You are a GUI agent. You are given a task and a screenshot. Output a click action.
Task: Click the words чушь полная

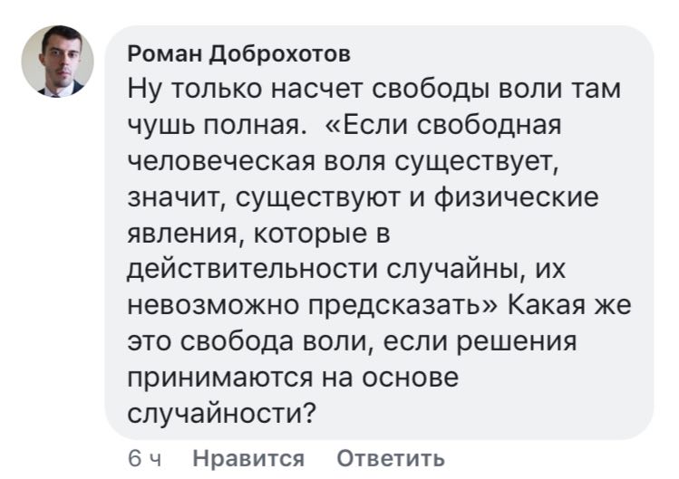pos(215,126)
